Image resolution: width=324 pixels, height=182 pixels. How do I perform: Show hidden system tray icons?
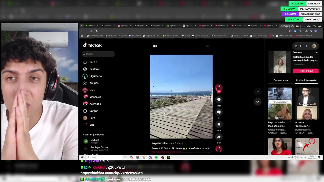coord(289,157)
